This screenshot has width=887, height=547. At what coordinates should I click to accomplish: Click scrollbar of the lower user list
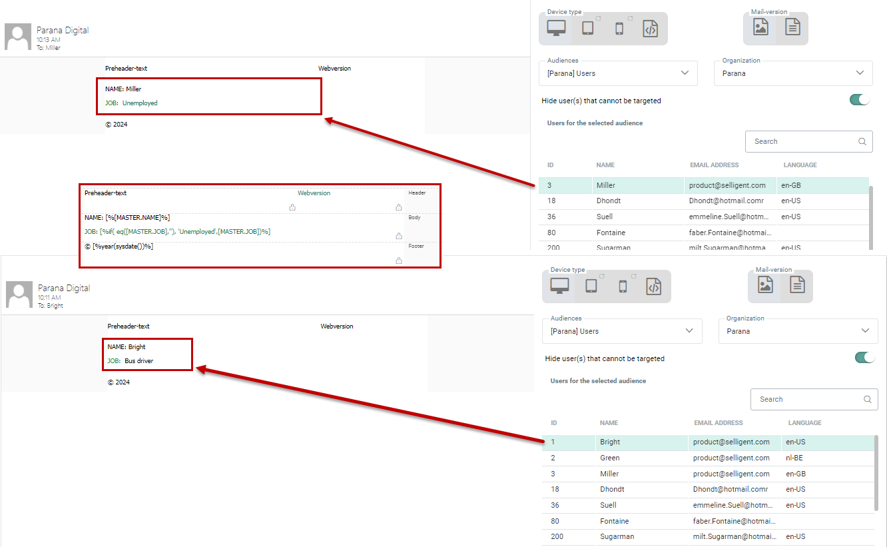click(x=875, y=473)
